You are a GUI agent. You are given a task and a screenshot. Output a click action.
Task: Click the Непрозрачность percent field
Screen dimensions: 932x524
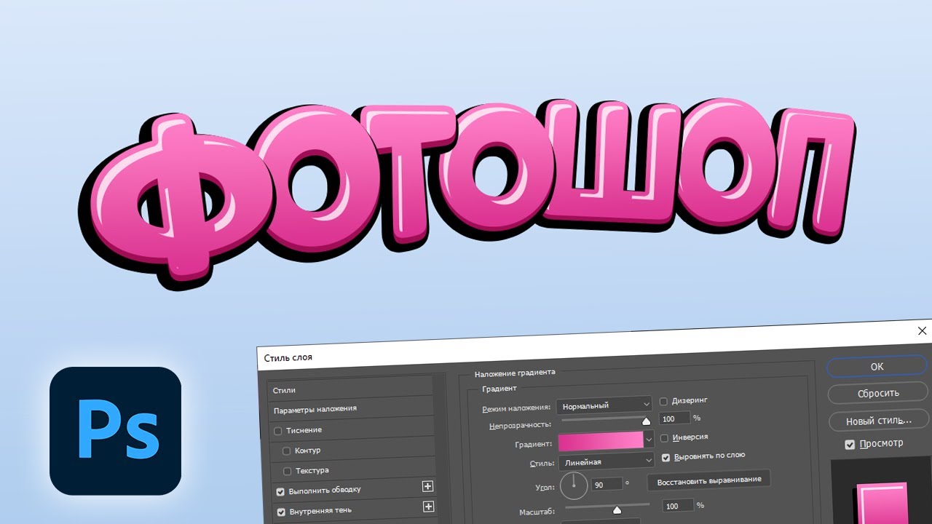click(x=674, y=419)
